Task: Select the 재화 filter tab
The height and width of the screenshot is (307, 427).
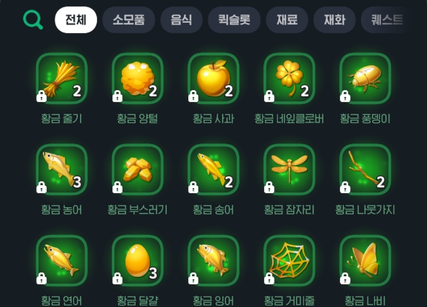Action: pos(334,20)
